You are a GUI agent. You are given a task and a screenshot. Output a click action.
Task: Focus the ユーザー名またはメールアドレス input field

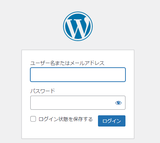tap(78, 75)
